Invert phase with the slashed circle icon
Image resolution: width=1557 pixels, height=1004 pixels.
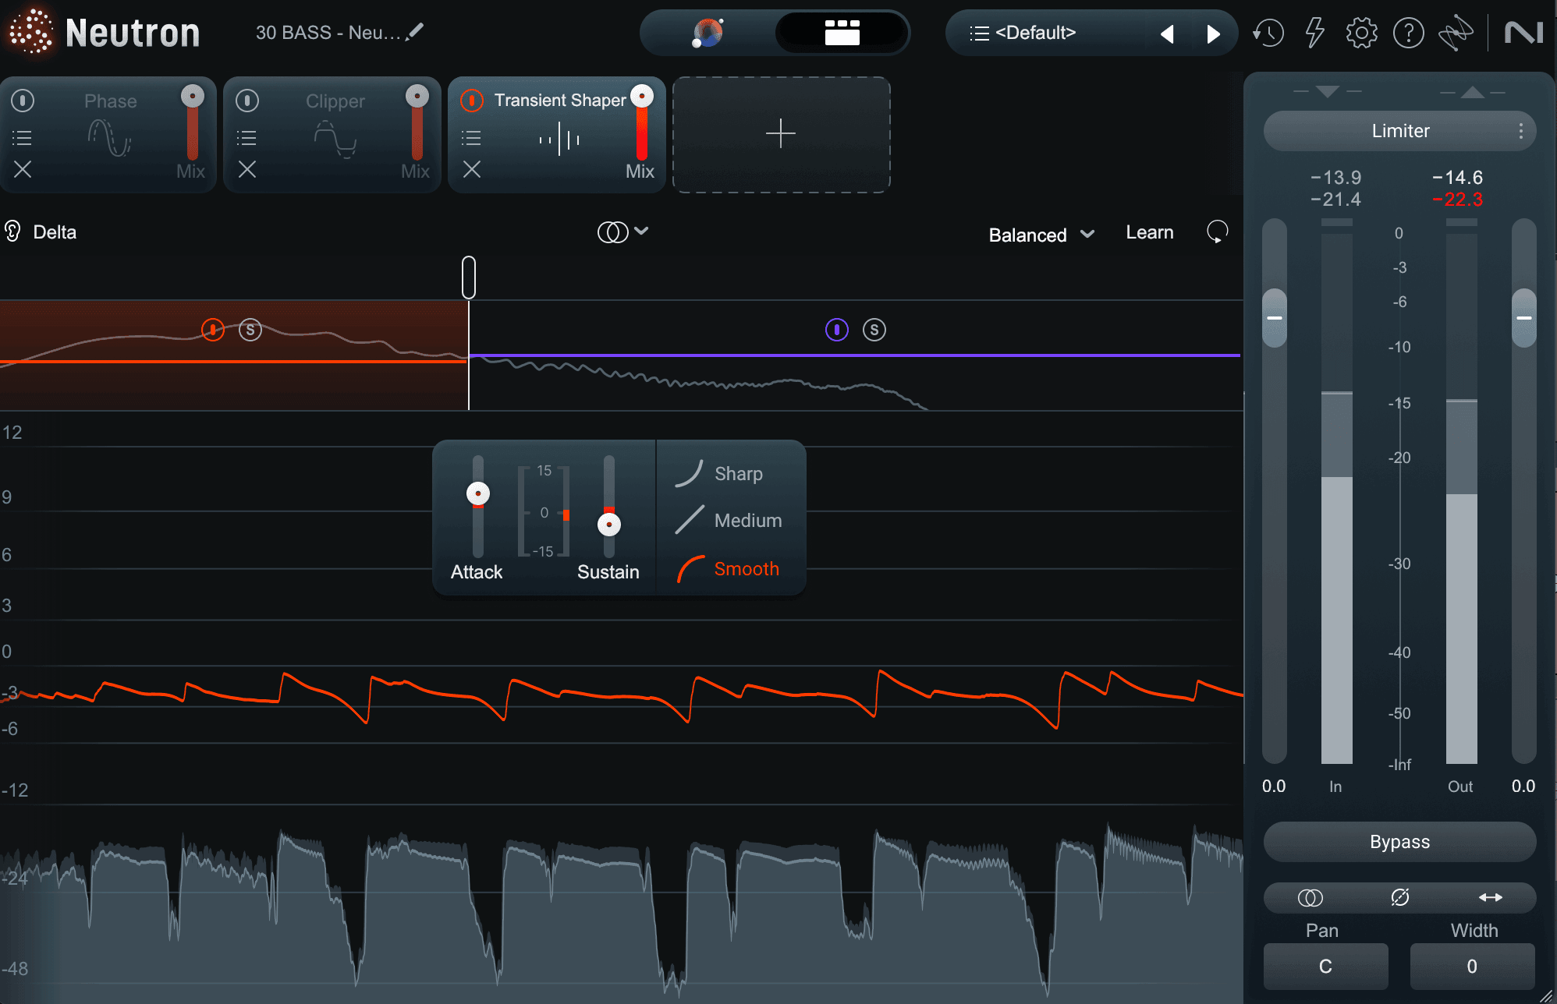point(1400,898)
